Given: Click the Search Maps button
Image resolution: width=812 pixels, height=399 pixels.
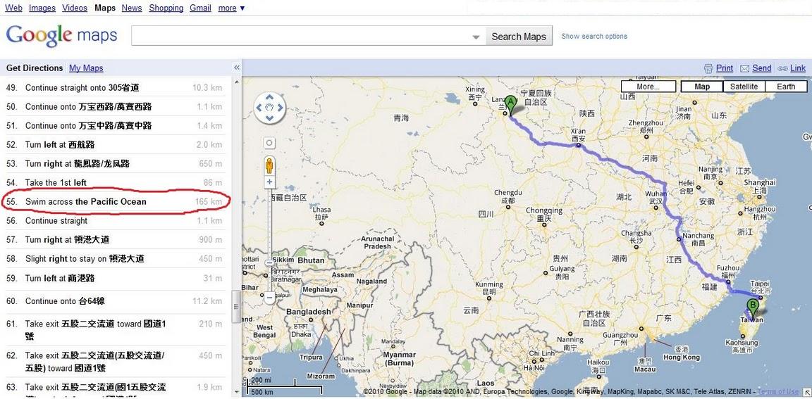Looking at the screenshot, I should point(519,36).
